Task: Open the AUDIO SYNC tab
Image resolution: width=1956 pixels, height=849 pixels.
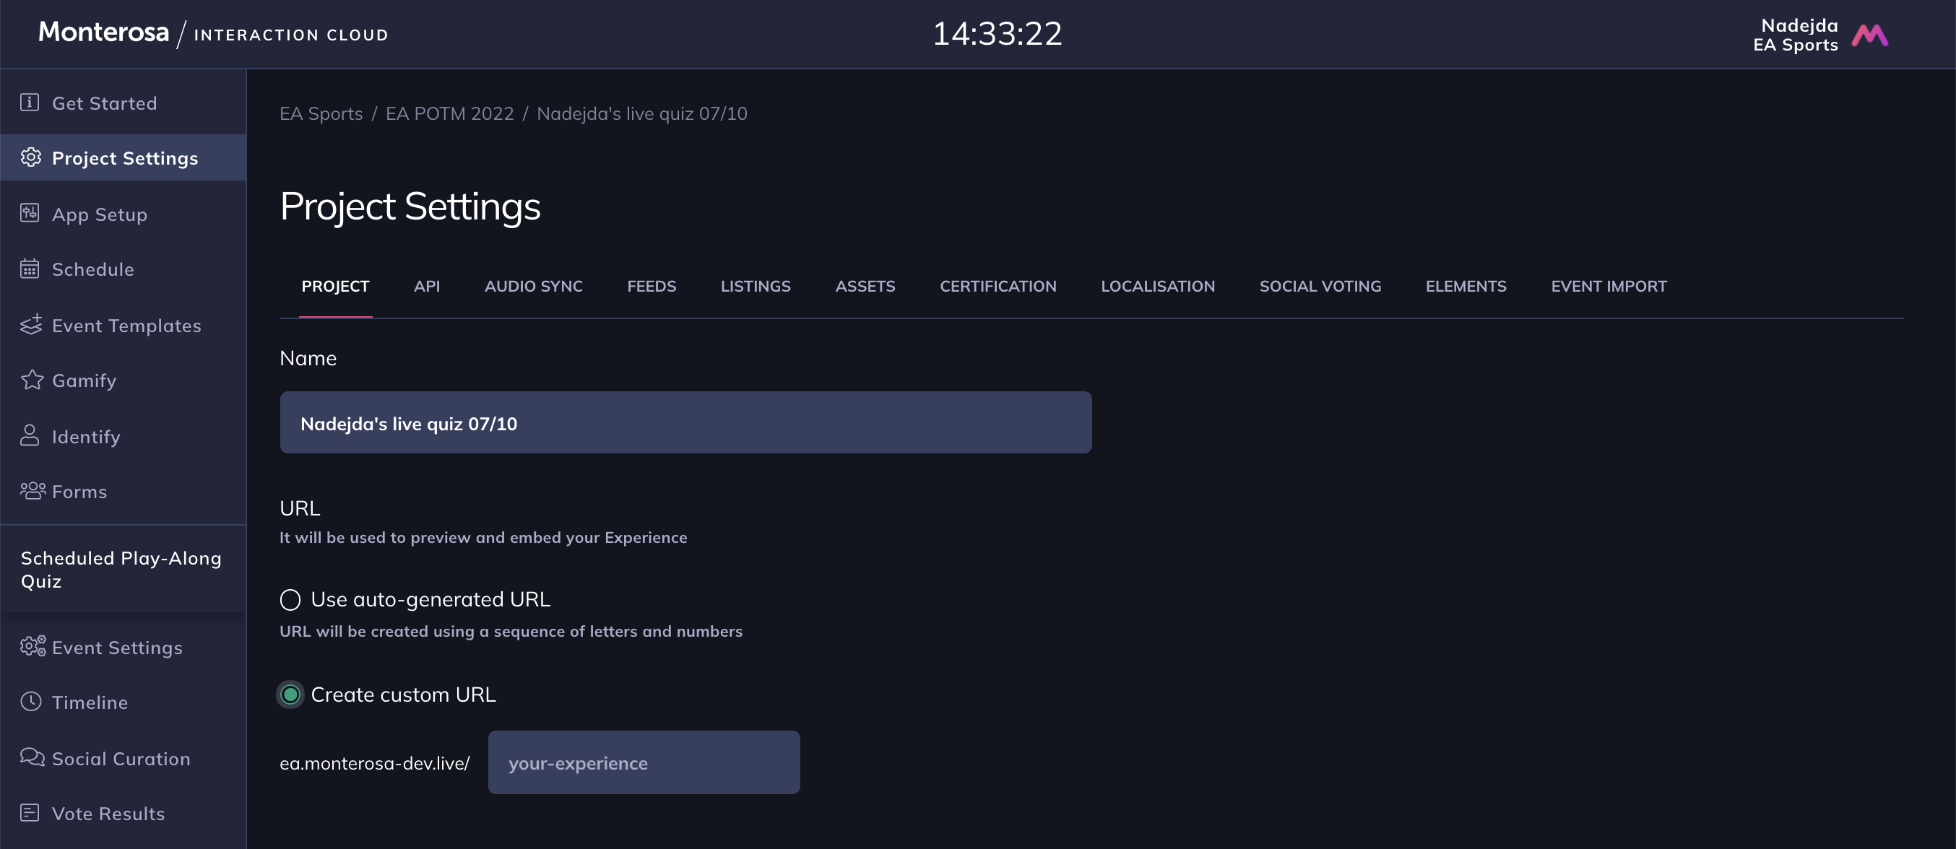Action: click(x=534, y=286)
